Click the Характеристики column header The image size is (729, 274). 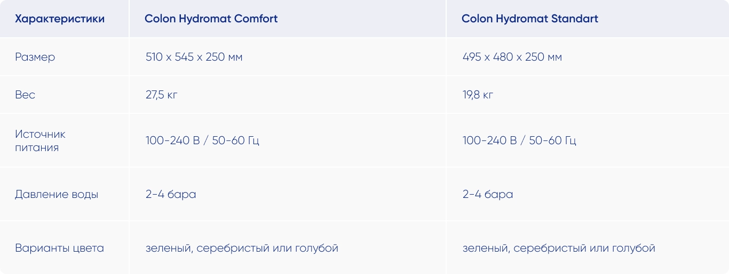[60, 19]
